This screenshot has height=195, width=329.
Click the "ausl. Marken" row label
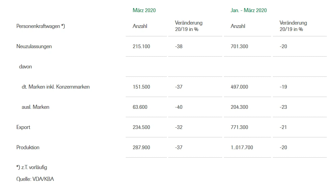(x=35, y=107)
